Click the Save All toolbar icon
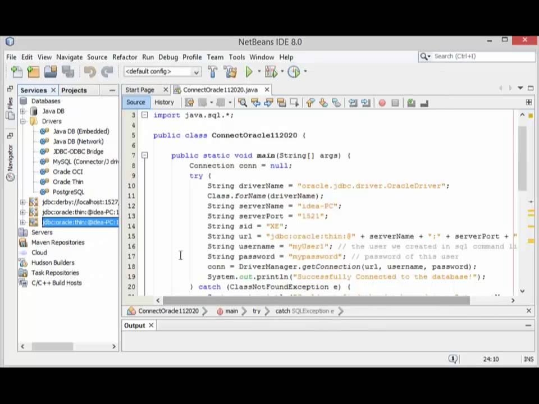 point(68,72)
